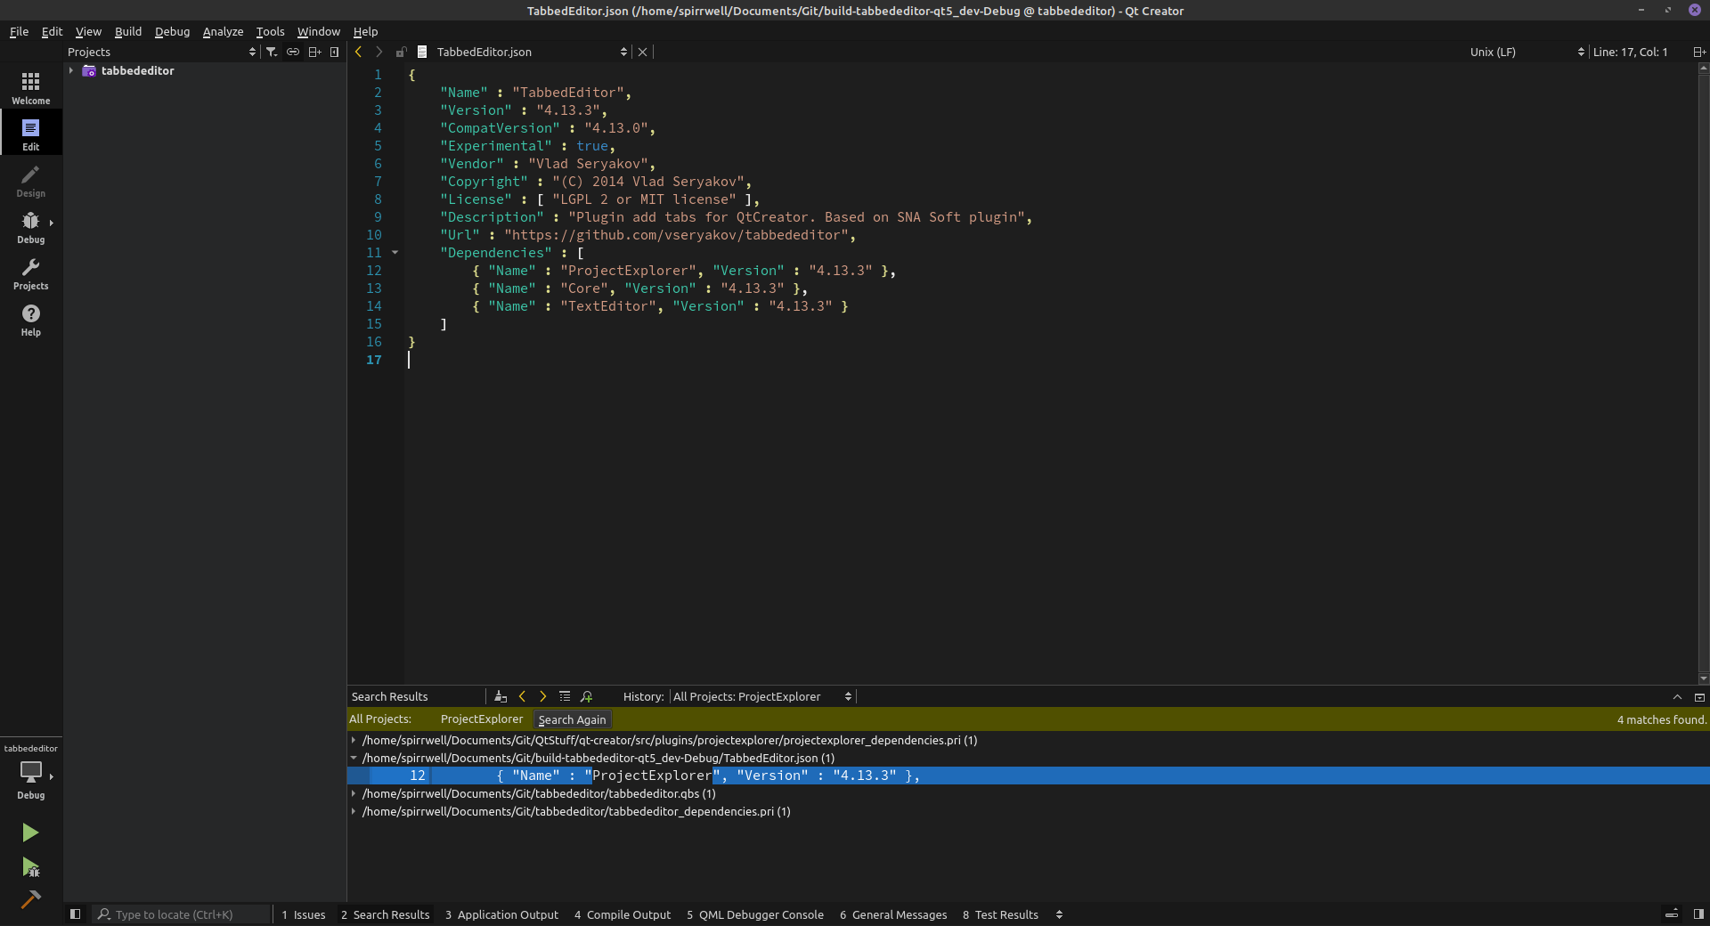This screenshot has width=1710, height=926.
Task: Expand the tabbededitor project tree
Action: (71, 70)
